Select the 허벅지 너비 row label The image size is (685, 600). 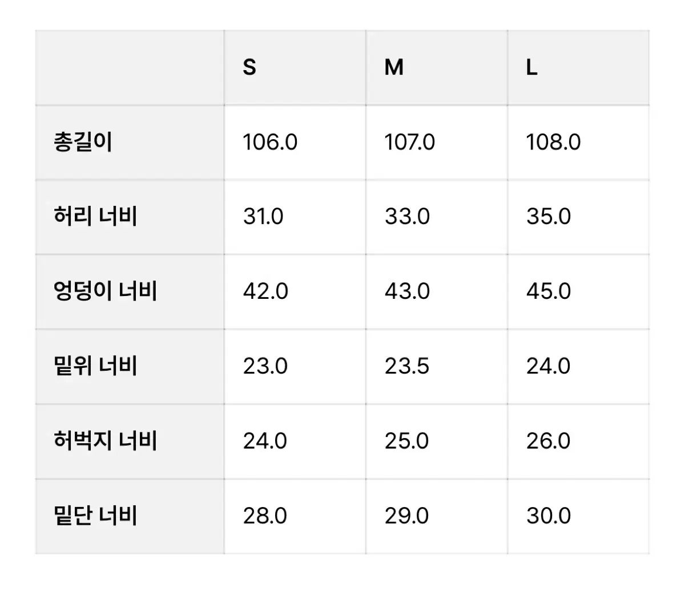pos(105,441)
